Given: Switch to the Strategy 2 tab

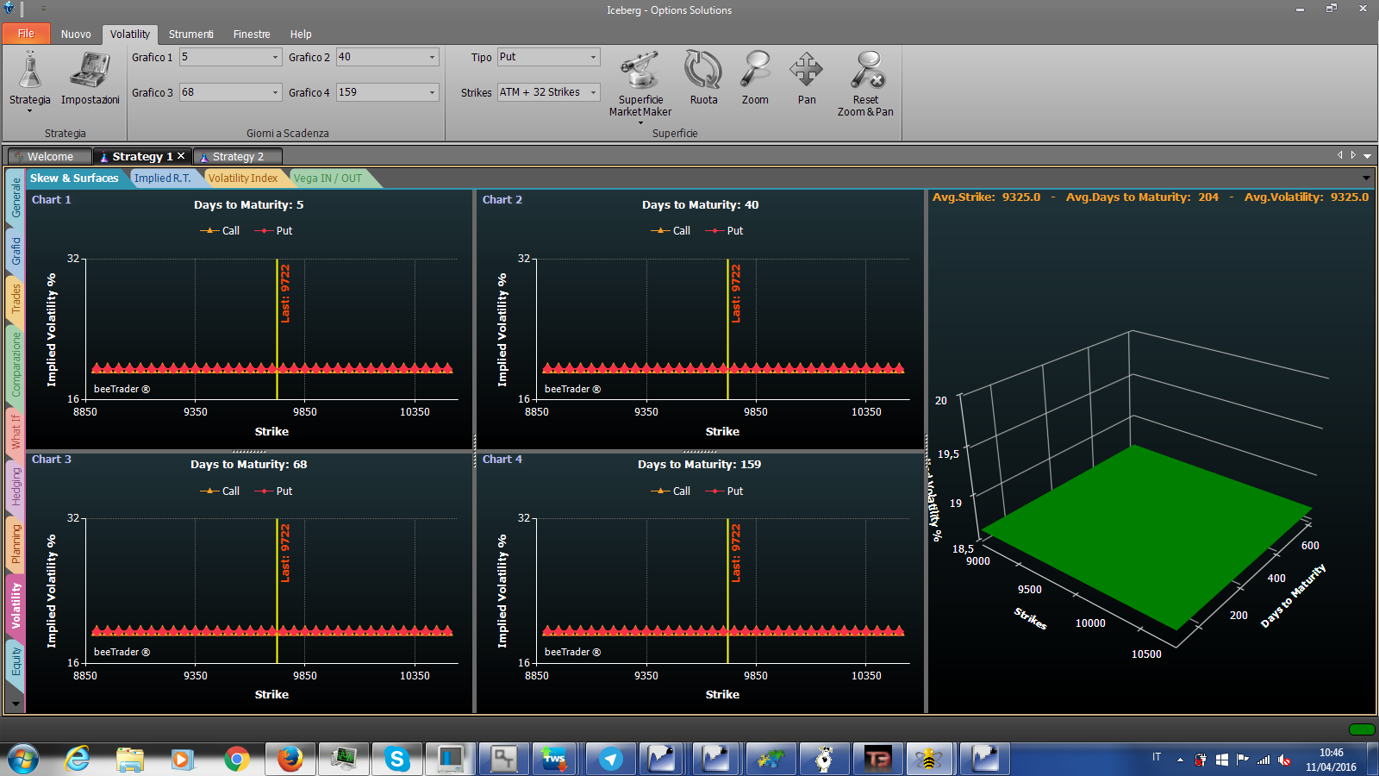Looking at the screenshot, I should coord(238,156).
